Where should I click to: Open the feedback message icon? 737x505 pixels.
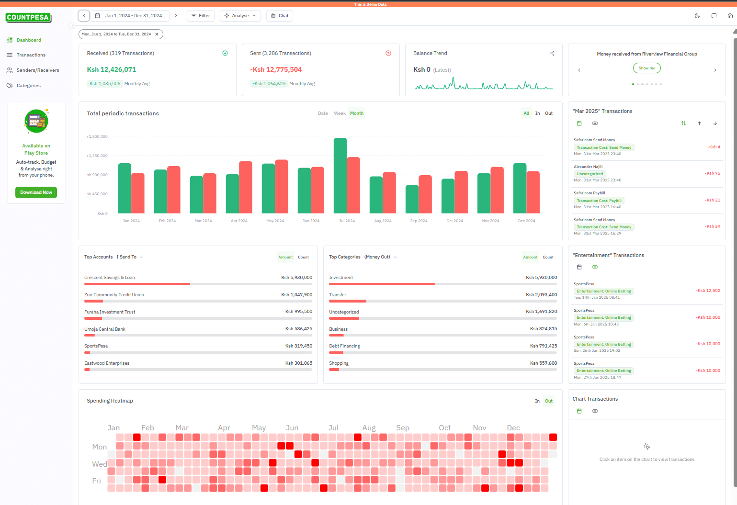click(x=714, y=16)
